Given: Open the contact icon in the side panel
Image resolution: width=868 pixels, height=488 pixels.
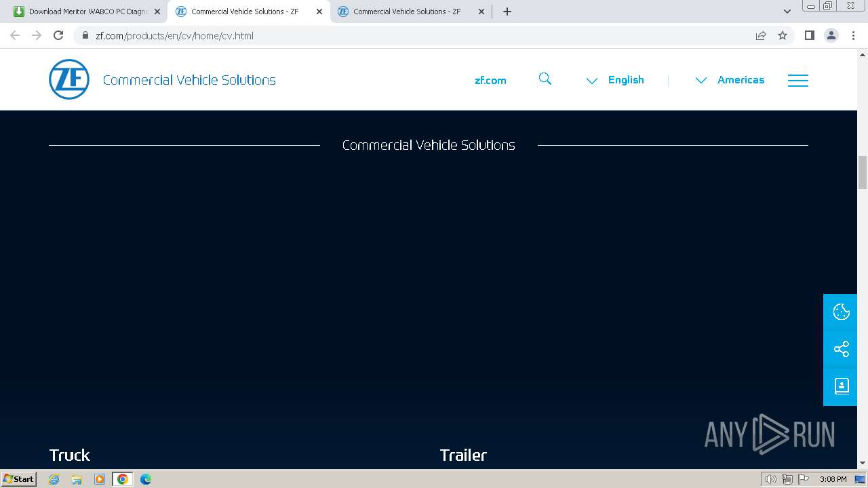Looking at the screenshot, I should click(x=841, y=386).
